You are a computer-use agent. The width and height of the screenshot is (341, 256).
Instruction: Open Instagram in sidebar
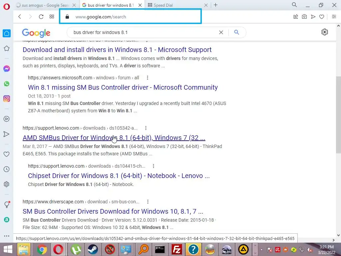tap(7, 99)
